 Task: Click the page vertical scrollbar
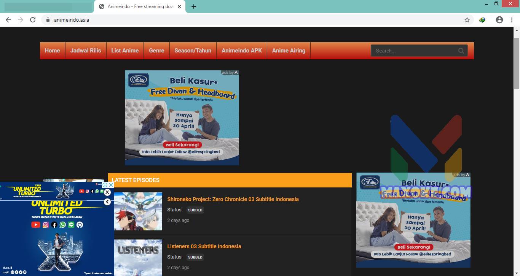(517, 64)
